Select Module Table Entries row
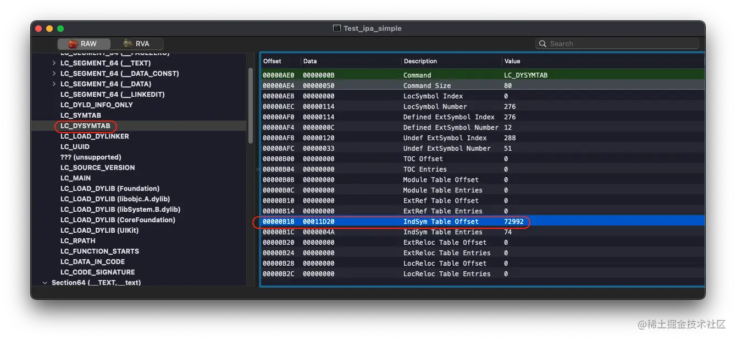 click(x=483, y=190)
